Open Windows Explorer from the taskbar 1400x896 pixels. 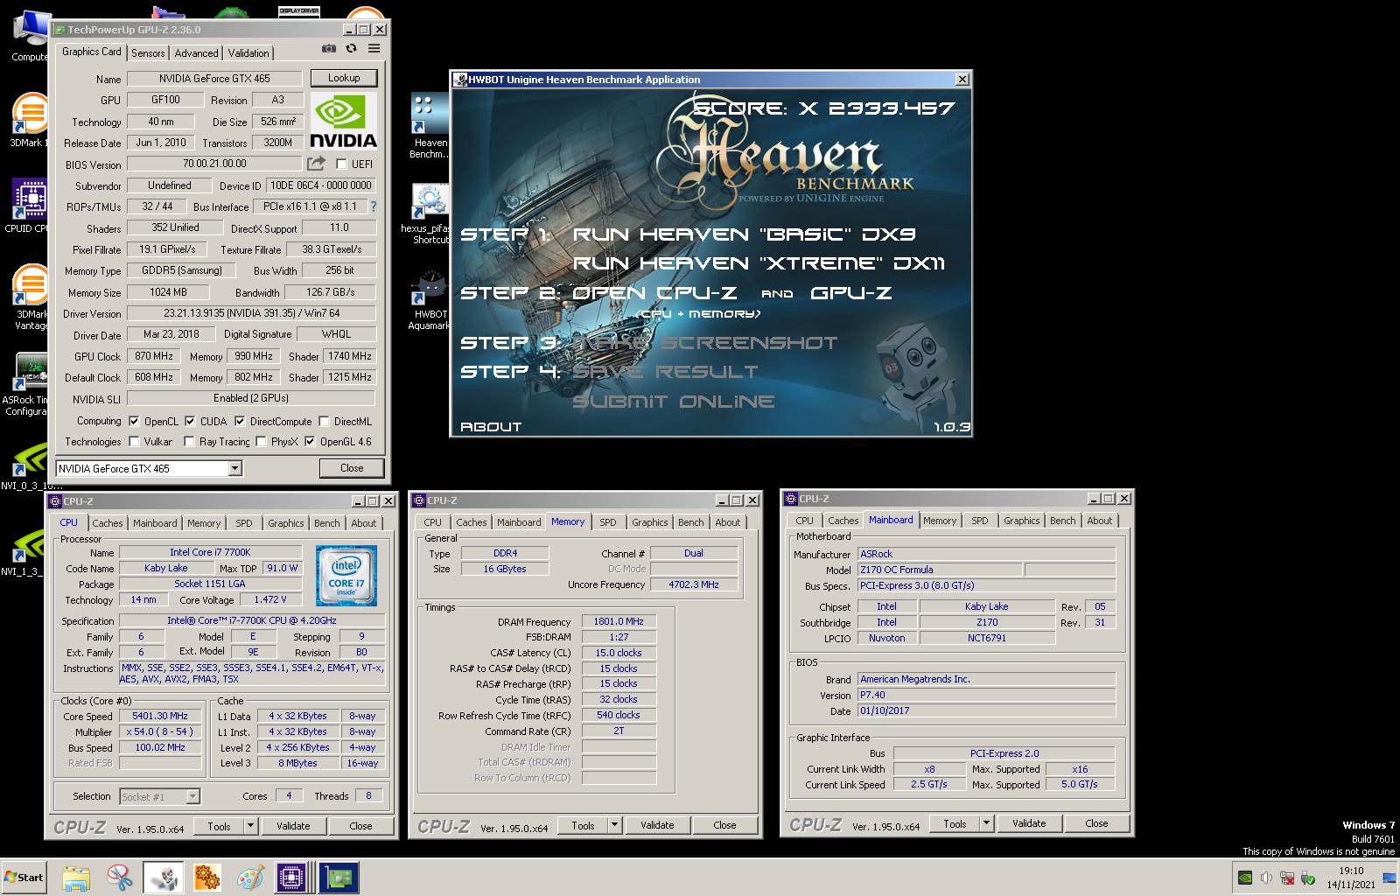[76, 878]
